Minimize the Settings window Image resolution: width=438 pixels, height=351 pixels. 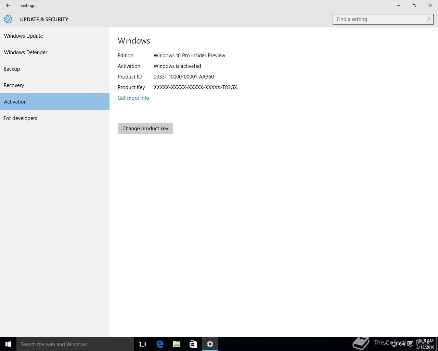click(x=399, y=5)
